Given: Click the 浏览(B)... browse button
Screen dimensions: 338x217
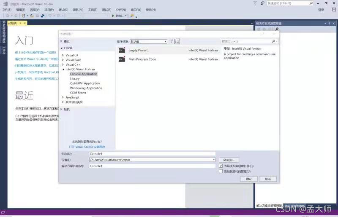Looking at the screenshot, I should tap(229, 160).
